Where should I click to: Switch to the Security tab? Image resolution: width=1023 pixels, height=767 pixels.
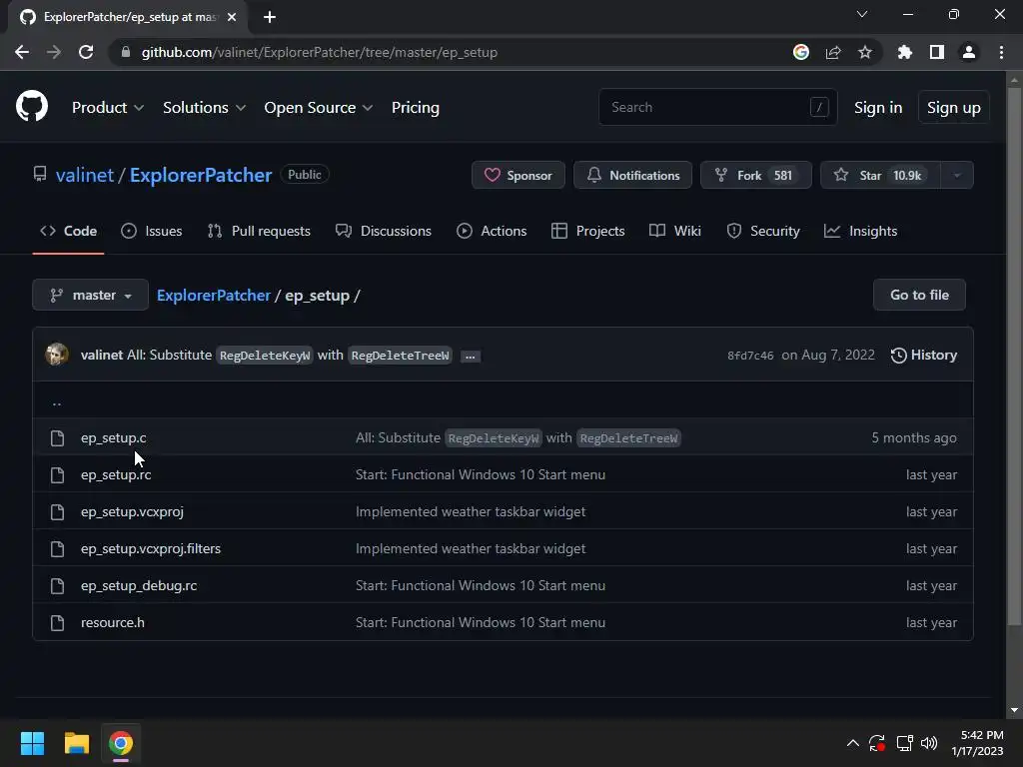pyautogui.click(x=762, y=231)
